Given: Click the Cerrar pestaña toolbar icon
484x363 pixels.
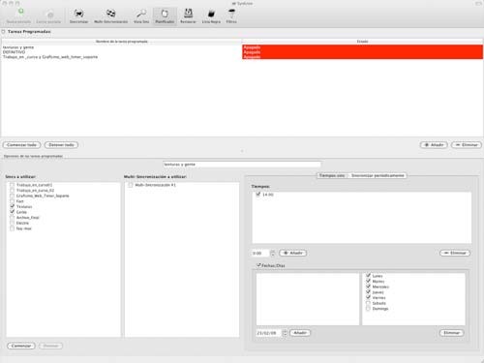Looking at the screenshot, I should (x=48, y=15).
